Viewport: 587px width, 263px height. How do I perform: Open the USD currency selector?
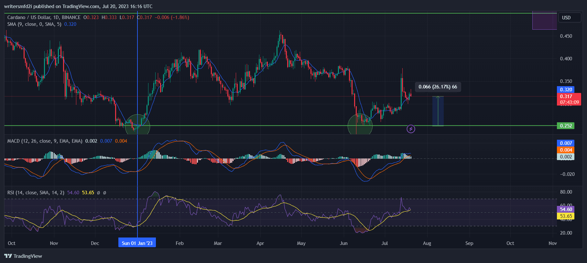tap(566, 18)
